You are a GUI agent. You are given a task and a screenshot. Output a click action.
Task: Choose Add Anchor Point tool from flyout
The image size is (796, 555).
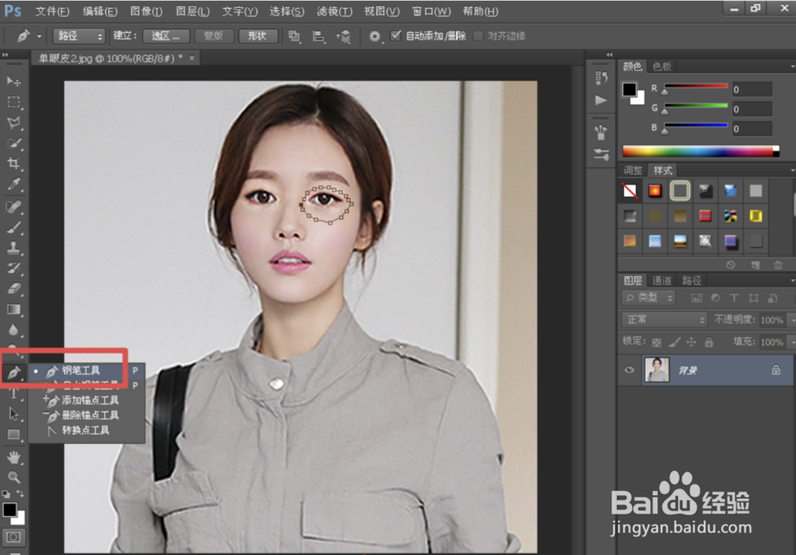pyautogui.click(x=86, y=400)
